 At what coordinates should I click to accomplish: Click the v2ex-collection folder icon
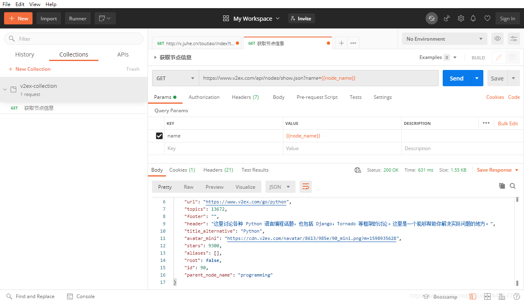click(13, 89)
